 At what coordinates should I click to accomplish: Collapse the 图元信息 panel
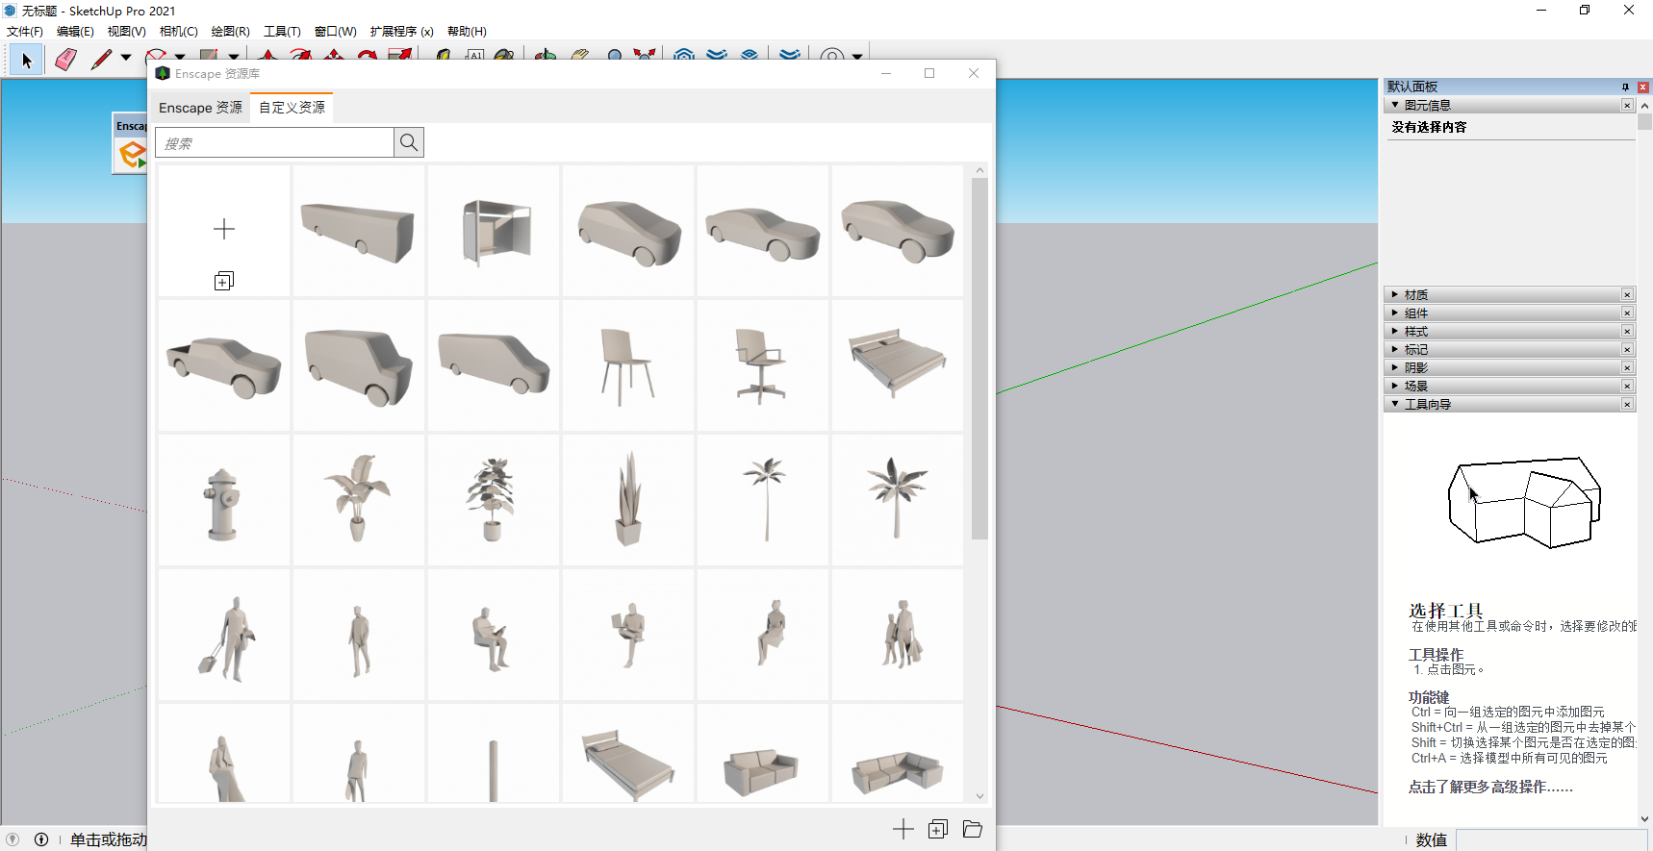(x=1426, y=106)
